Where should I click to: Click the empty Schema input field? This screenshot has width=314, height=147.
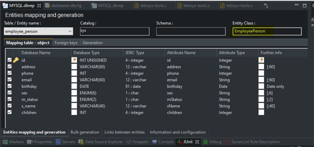point(191,32)
